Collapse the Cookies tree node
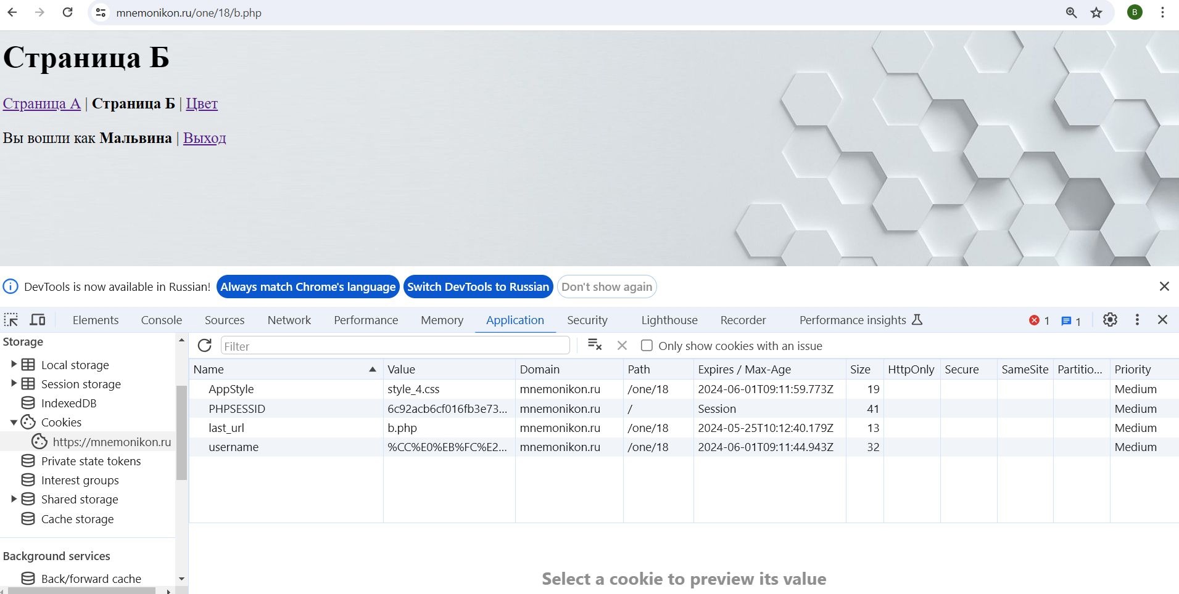Screen dimensions: 1179x594 [x=14, y=422]
